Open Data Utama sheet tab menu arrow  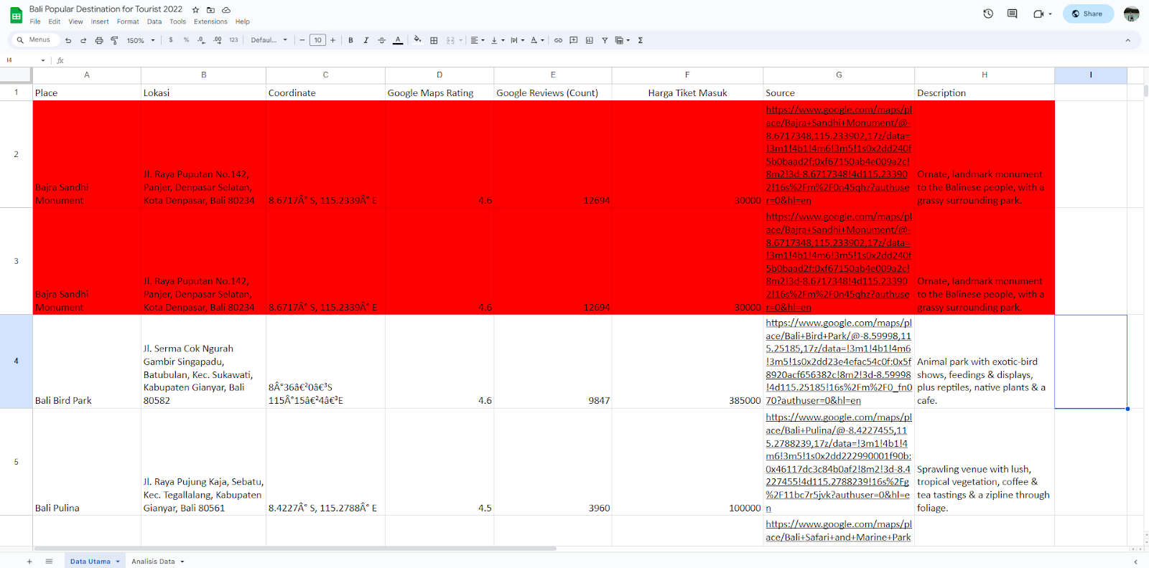pos(118,562)
